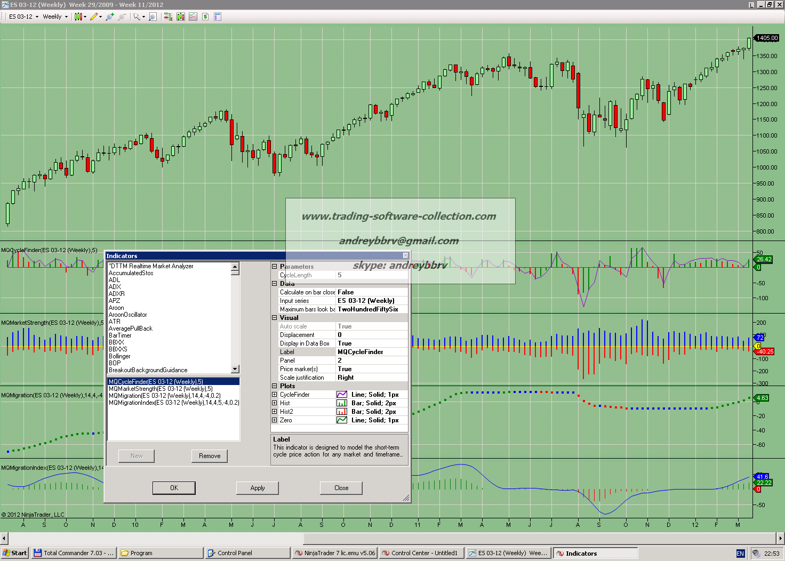The width and height of the screenshot is (785, 561).
Task: Click the Chart Trader red-green bars icon
Action: pos(168,17)
